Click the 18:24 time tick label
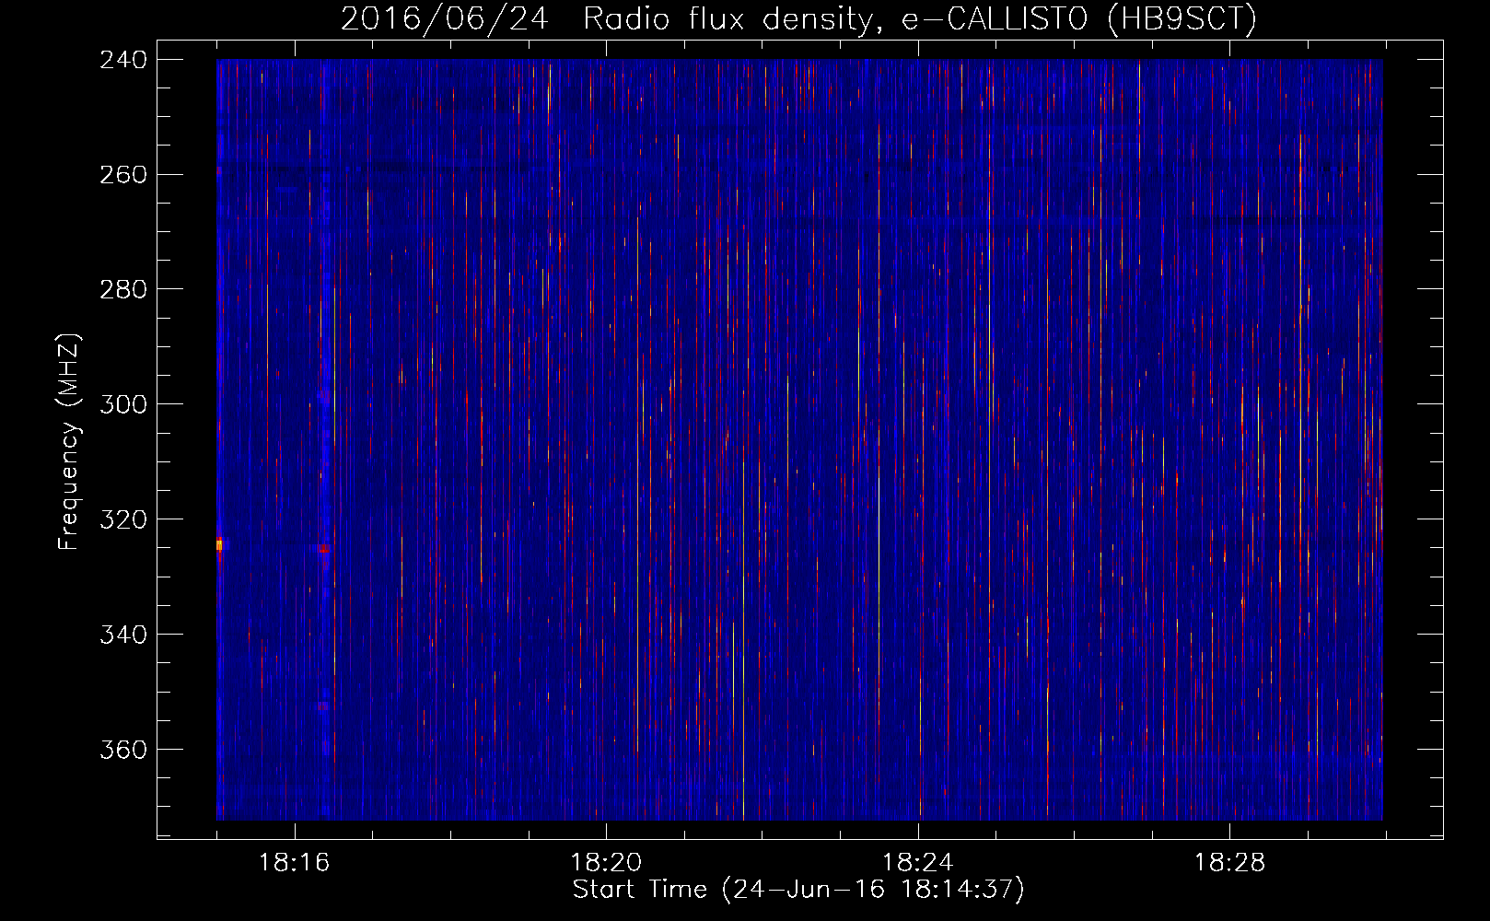1490x921 pixels. (917, 863)
